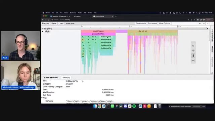Click Hide in the screen share bar

[x=204, y=107]
